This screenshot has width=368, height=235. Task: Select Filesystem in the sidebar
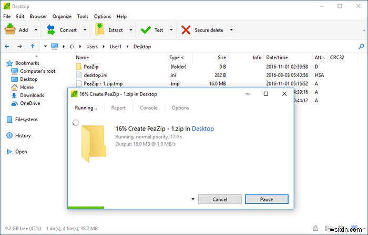22,120
